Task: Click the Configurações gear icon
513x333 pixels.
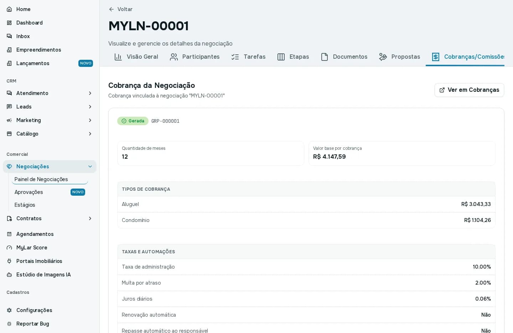Action: pos(9,310)
